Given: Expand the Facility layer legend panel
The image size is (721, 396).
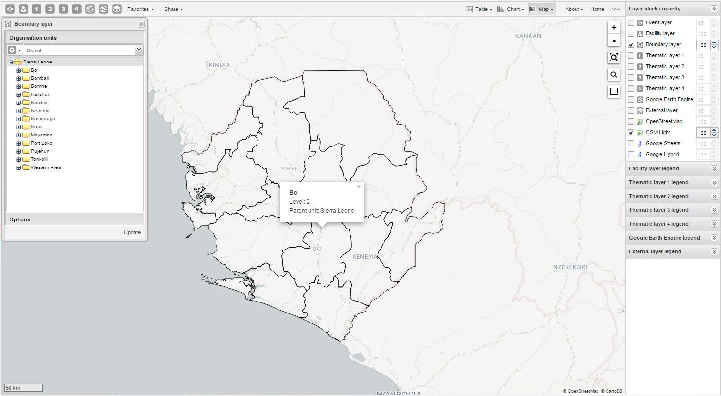Looking at the screenshot, I should (x=714, y=169).
